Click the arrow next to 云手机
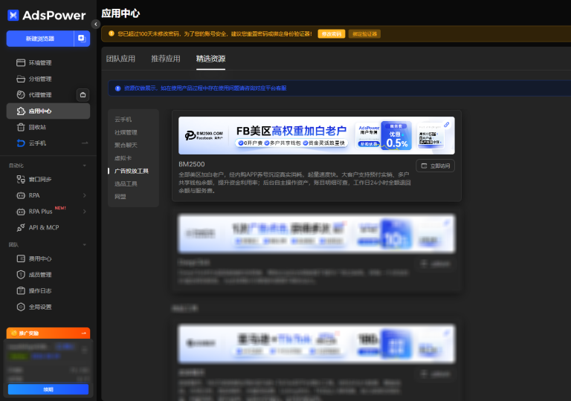This screenshot has height=401, width=571. click(x=85, y=143)
